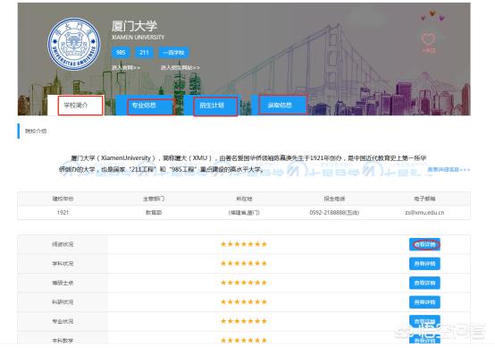
Task: Click the 院校介绍 section heading
Action: point(36,131)
